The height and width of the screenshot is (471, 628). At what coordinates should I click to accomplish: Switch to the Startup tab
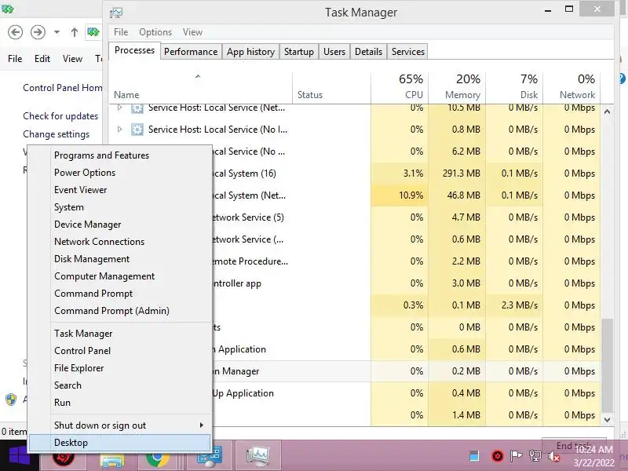click(x=299, y=52)
